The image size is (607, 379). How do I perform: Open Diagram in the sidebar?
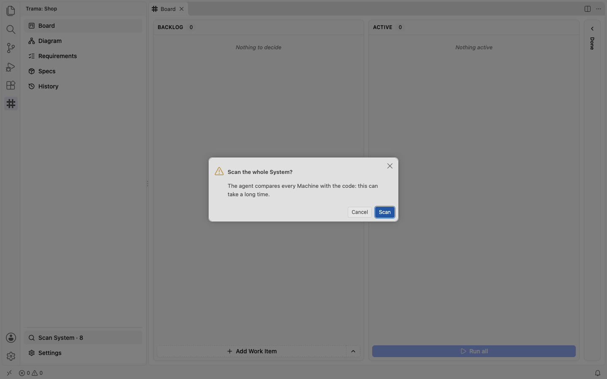tap(83, 41)
